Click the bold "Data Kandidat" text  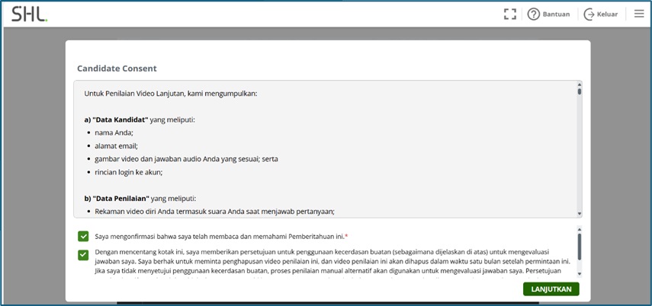(116, 120)
